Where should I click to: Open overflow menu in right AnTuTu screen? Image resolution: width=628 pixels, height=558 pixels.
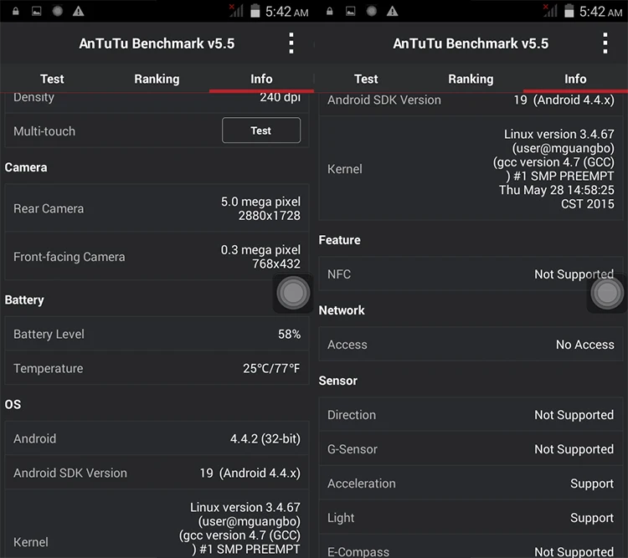point(605,44)
